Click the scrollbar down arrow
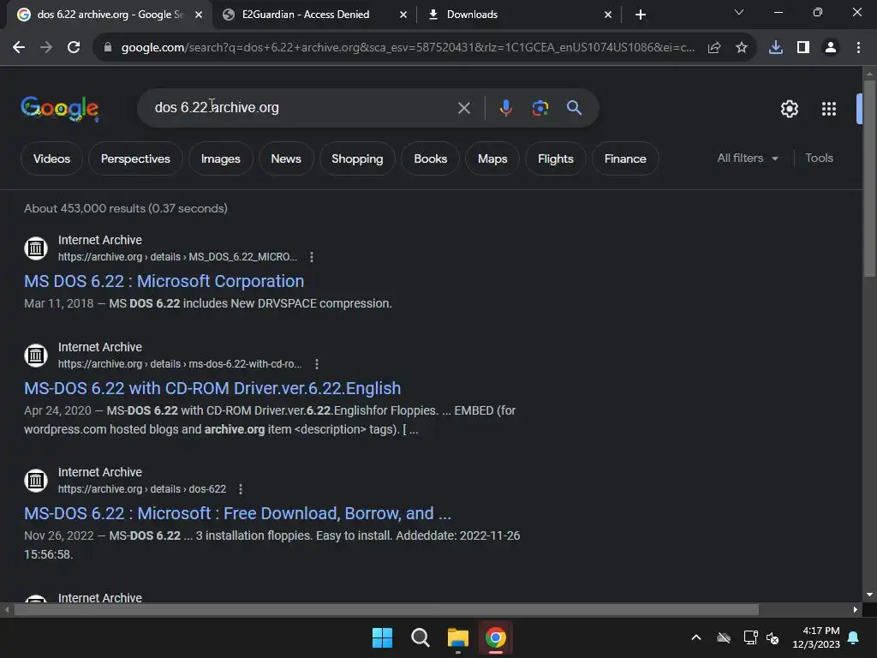877x658 pixels. click(x=869, y=595)
